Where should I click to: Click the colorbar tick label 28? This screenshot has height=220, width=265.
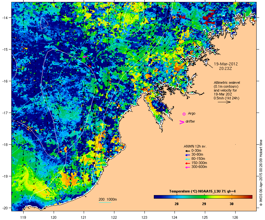point(176,204)
